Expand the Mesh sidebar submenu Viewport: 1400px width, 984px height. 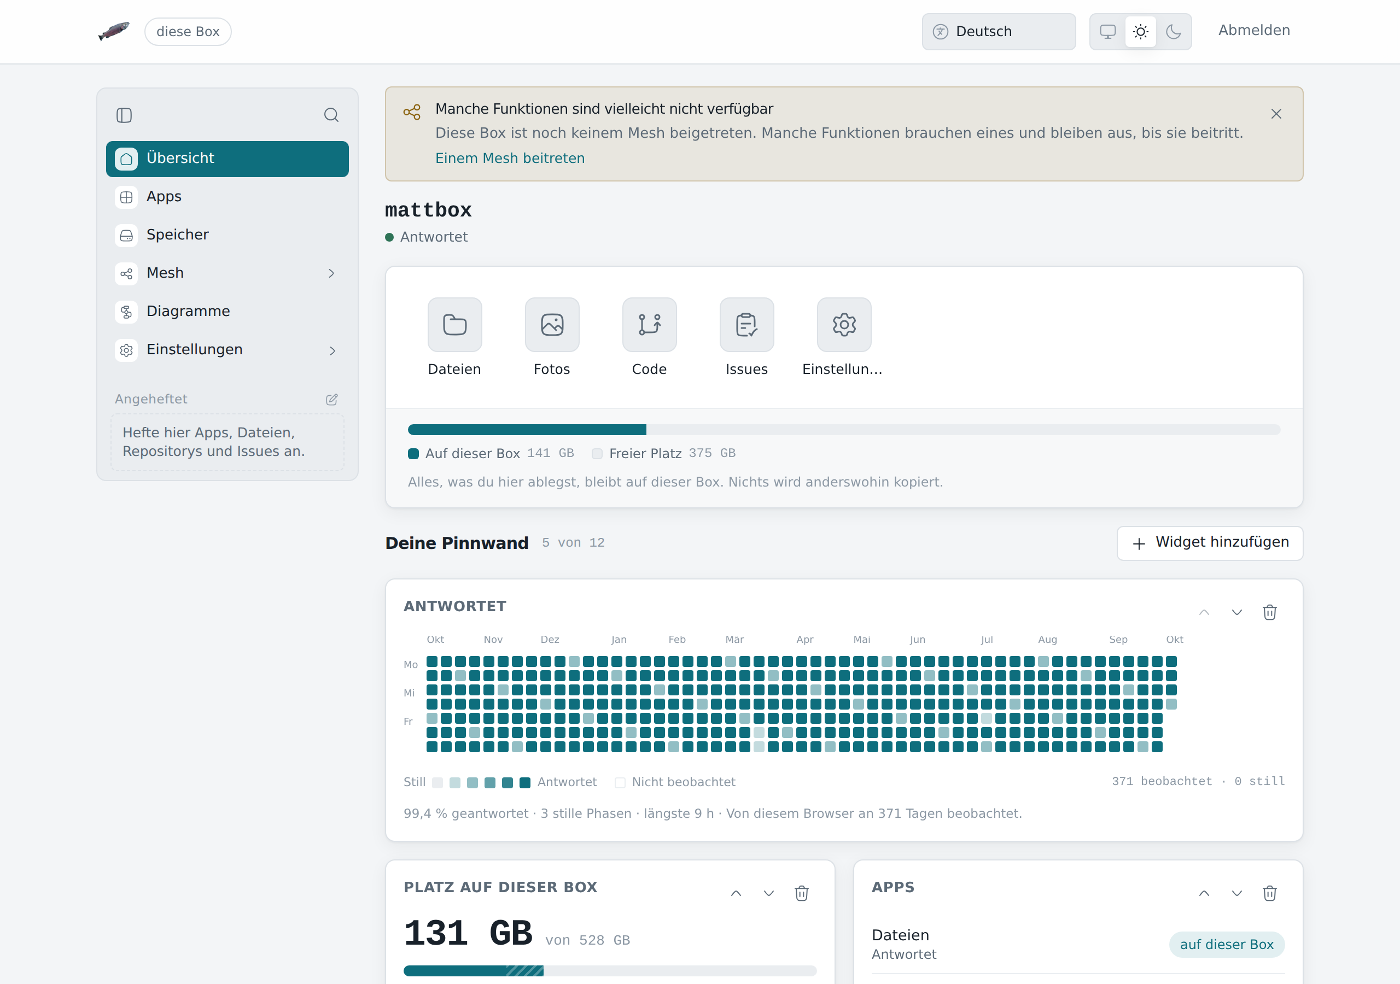click(332, 274)
